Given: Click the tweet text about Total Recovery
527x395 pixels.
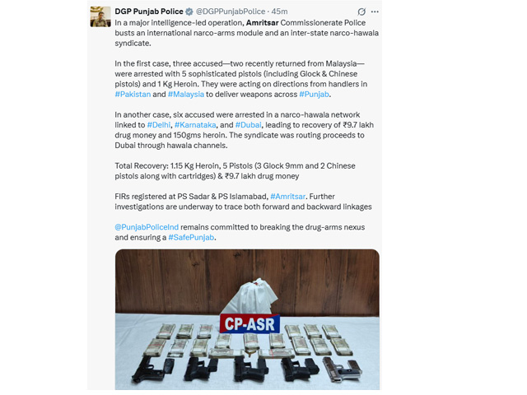Looking at the screenshot, I should pos(235,171).
